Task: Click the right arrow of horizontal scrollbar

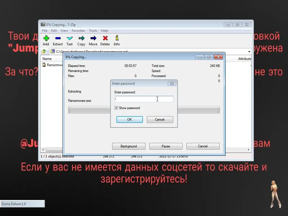Action: [x=249, y=150]
